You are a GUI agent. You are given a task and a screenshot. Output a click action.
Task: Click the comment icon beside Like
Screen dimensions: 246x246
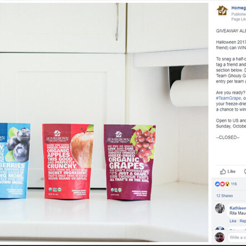245,171
